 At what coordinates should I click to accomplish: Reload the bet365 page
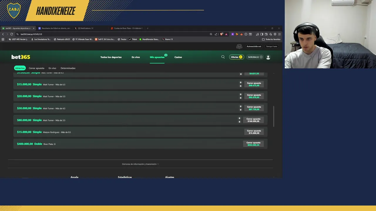(x=11, y=34)
